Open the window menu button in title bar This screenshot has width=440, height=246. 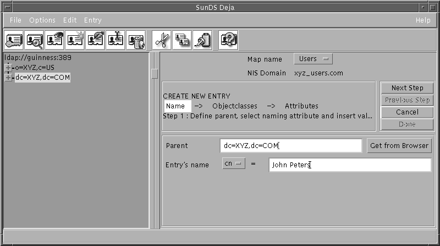pos(8,7)
